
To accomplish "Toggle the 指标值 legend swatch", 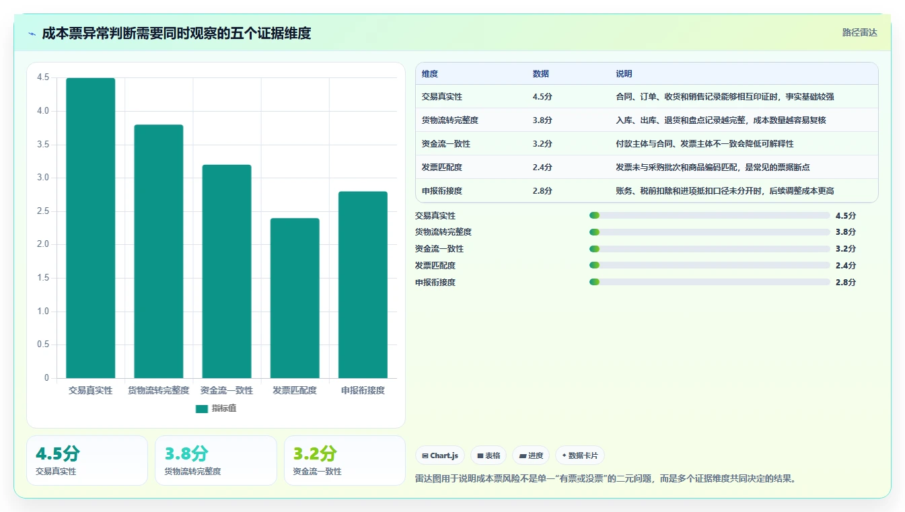I will [x=202, y=408].
